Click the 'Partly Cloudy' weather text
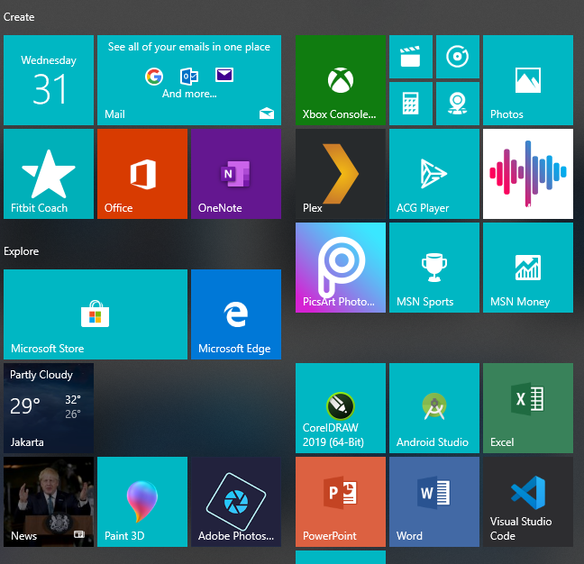Screen dimensions: 584x564 coord(41,375)
